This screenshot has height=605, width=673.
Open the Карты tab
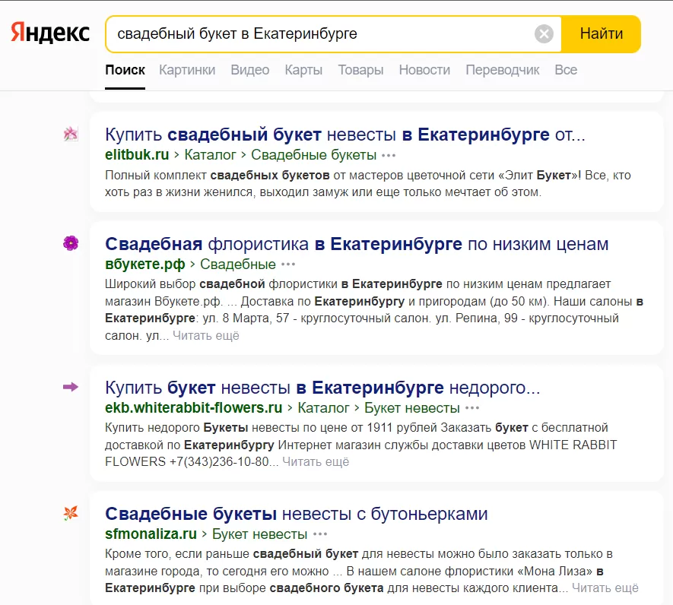click(x=303, y=70)
